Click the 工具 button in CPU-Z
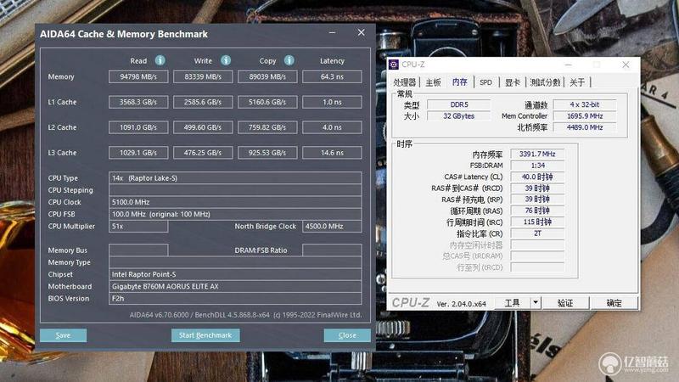 (x=513, y=303)
